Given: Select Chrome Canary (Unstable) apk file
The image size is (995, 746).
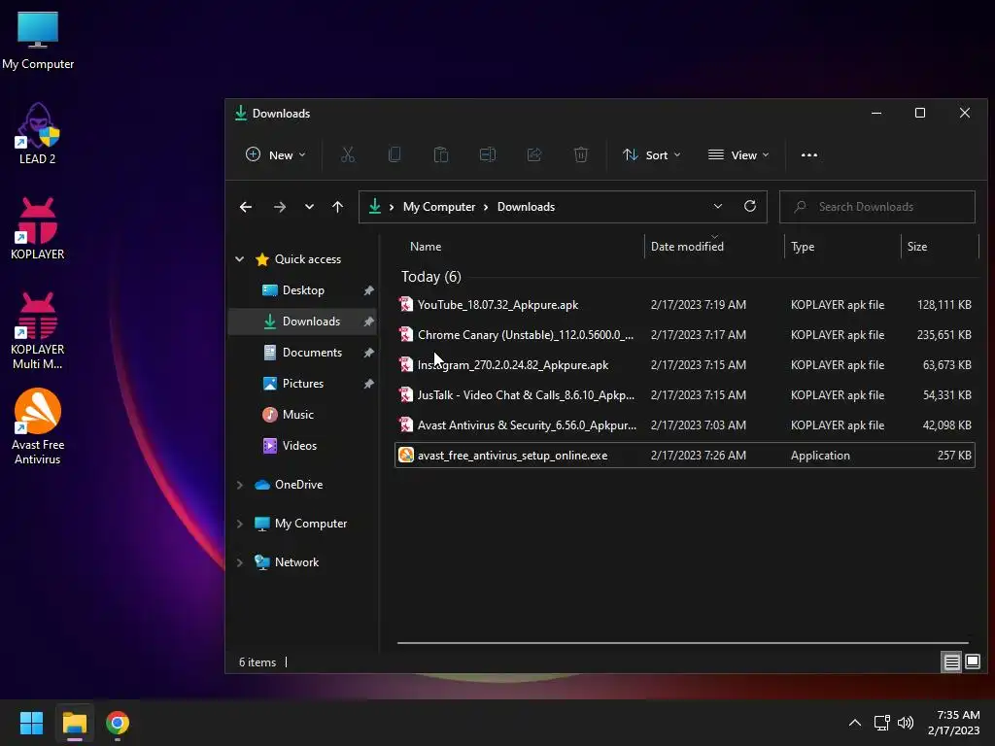Looking at the screenshot, I should tap(685, 335).
